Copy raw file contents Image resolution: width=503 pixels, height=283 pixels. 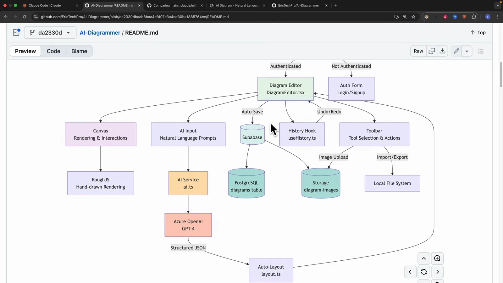point(432,51)
